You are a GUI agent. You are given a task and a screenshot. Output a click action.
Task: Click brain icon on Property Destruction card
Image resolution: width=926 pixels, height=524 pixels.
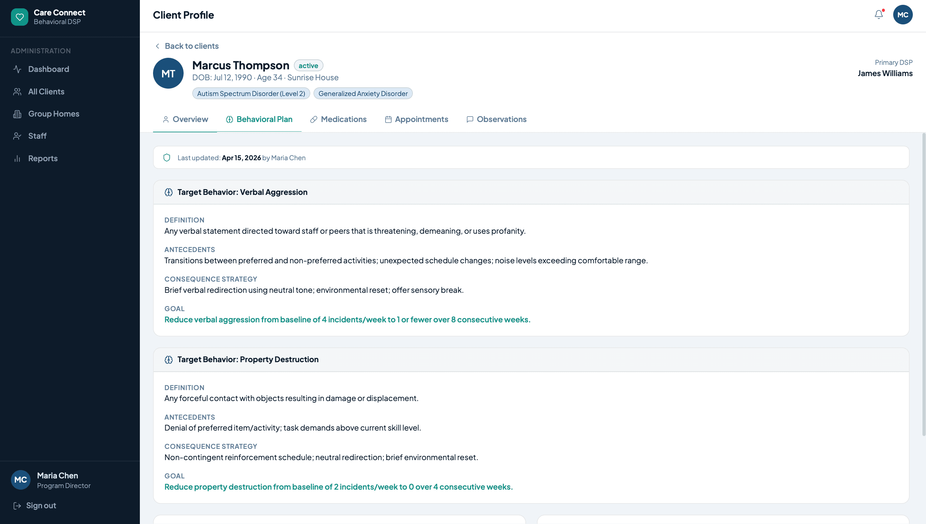pyautogui.click(x=168, y=360)
